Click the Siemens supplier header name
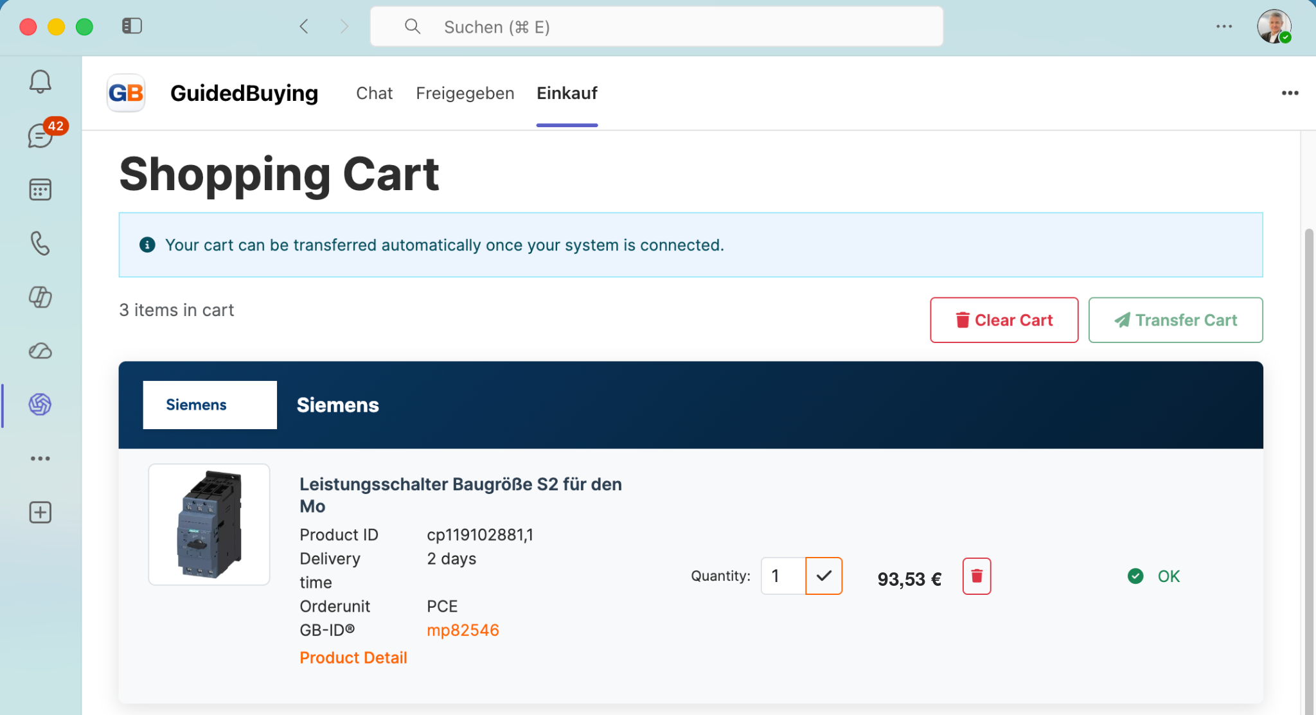 (338, 405)
